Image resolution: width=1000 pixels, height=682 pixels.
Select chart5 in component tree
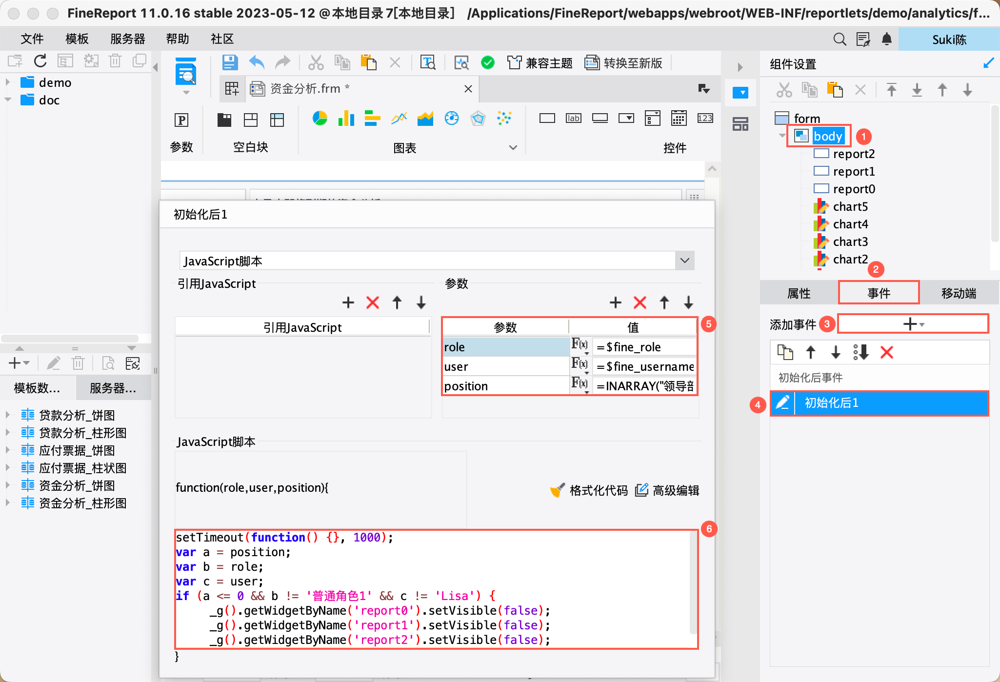click(x=850, y=206)
